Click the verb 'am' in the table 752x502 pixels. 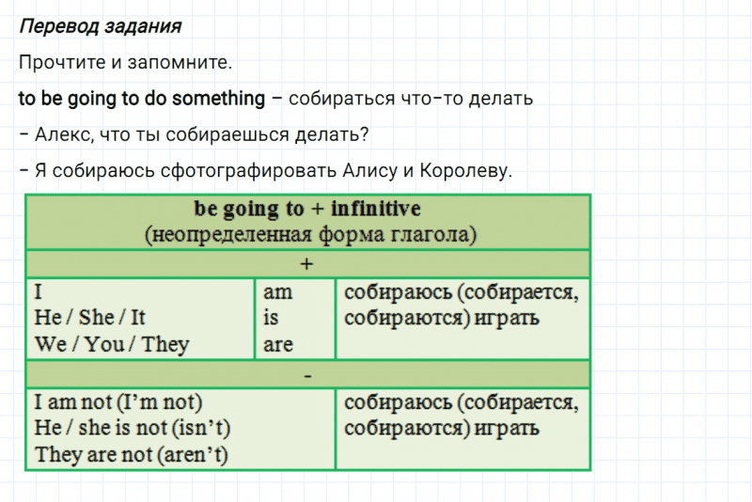[x=278, y=292]
